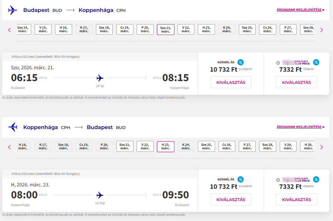
Task: Show earlier return dates with left arrow
Action: point(9,147)
